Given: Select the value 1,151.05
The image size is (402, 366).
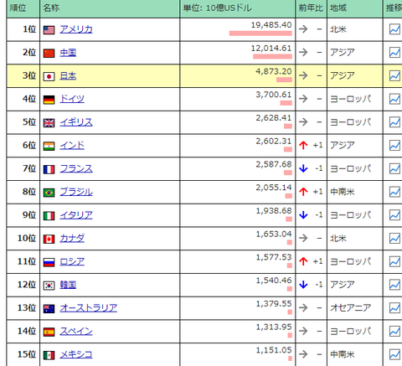Looking at the screenshot, I should click(x=274, y=350).
